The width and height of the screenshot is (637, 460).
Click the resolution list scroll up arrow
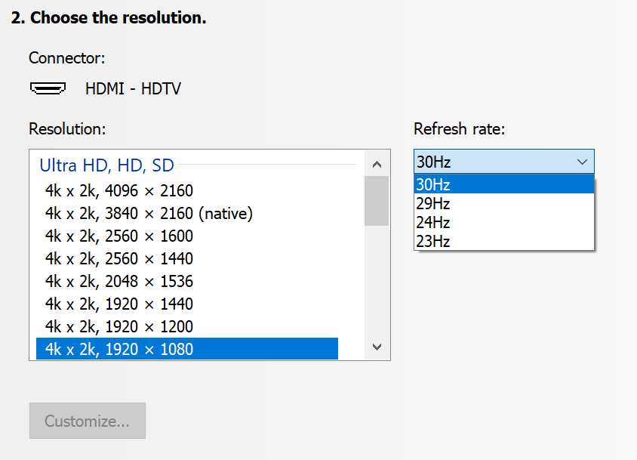377,165
